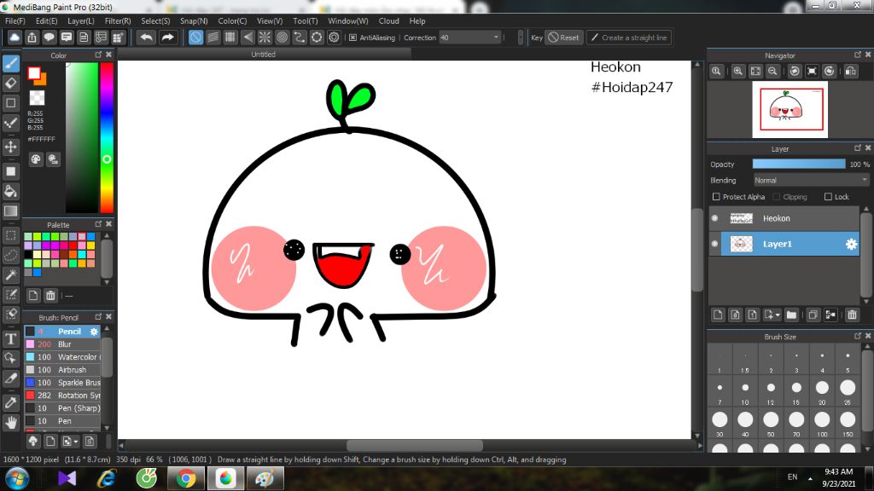The height and width of the screenshot is (491, 874).
Task: Expand the add-brush dropdown in Brush panel
Action: pos(75,442)
